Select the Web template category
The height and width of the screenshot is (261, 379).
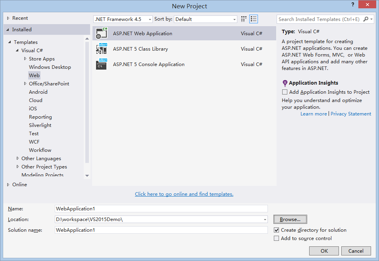[x=34, y=76]
